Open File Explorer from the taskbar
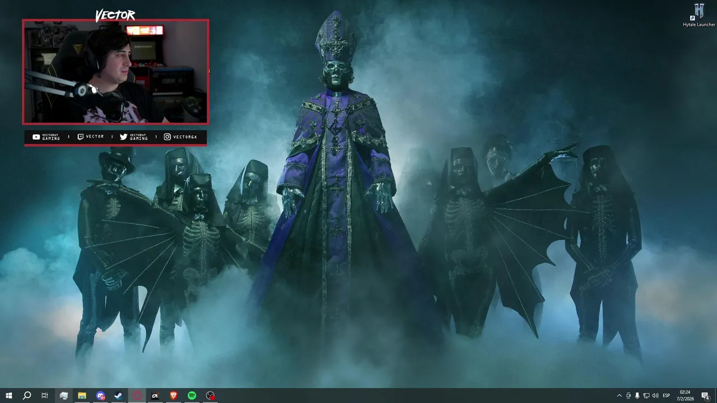This screenshot has height=403, width=717. point(82,396)
